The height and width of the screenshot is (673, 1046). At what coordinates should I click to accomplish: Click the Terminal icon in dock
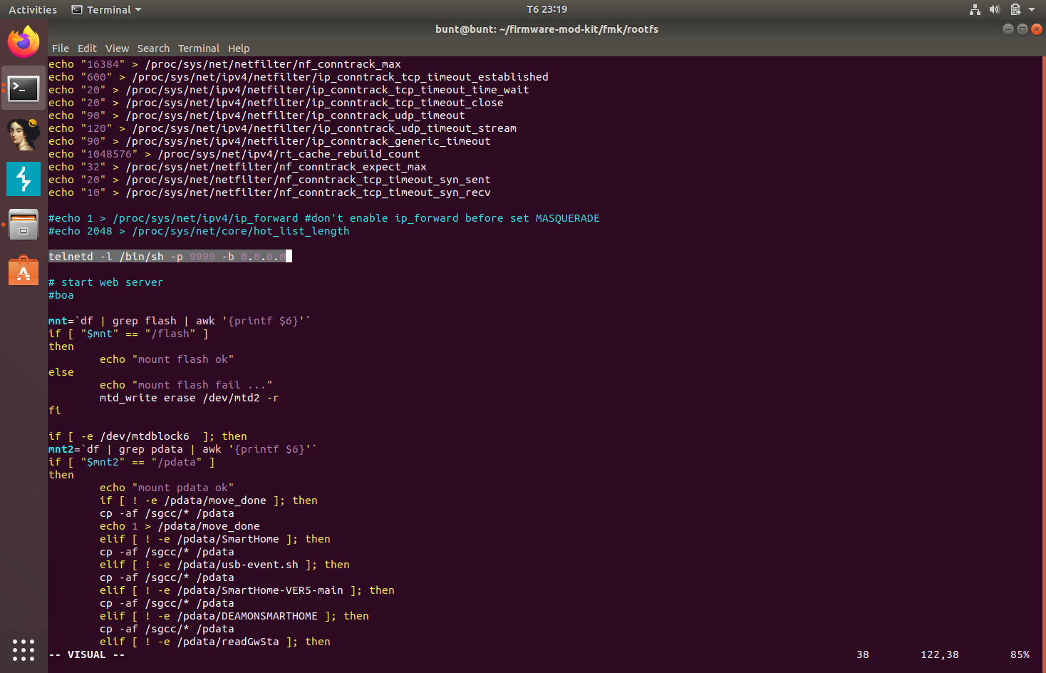coord(24,88)
